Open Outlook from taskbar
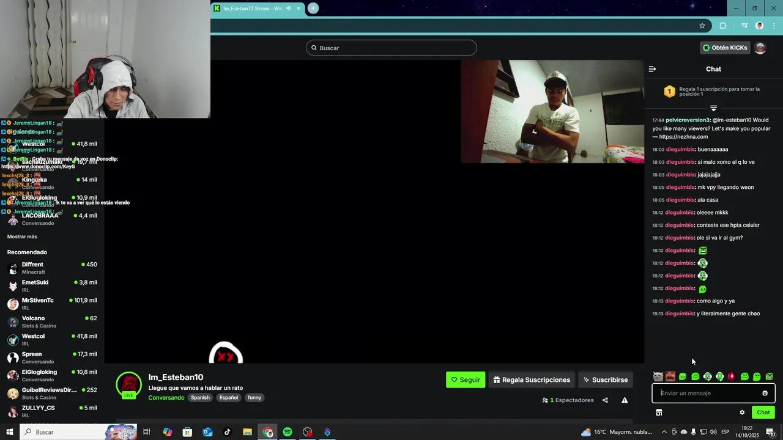 [207, 432]
